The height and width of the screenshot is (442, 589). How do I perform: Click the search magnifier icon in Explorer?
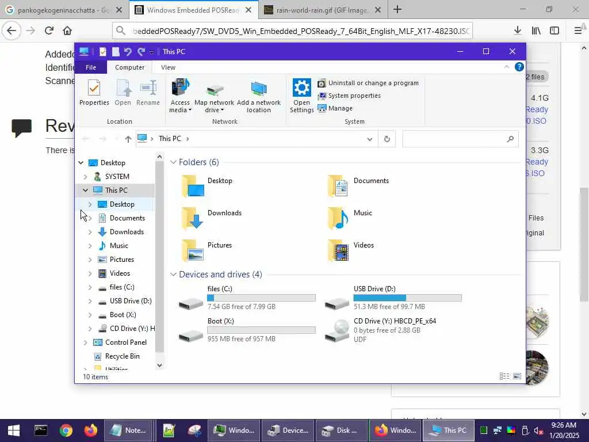point(510,139)
